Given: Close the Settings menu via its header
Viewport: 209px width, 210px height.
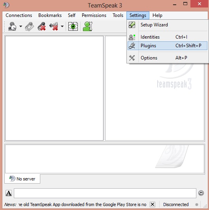Looking at the screenshot, I should pyautogui.click(x=138, y=15).
